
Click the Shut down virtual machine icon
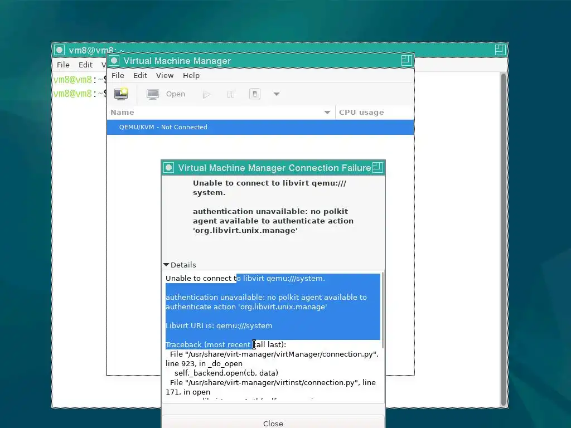pyautogui.click(x=254, y=94)
